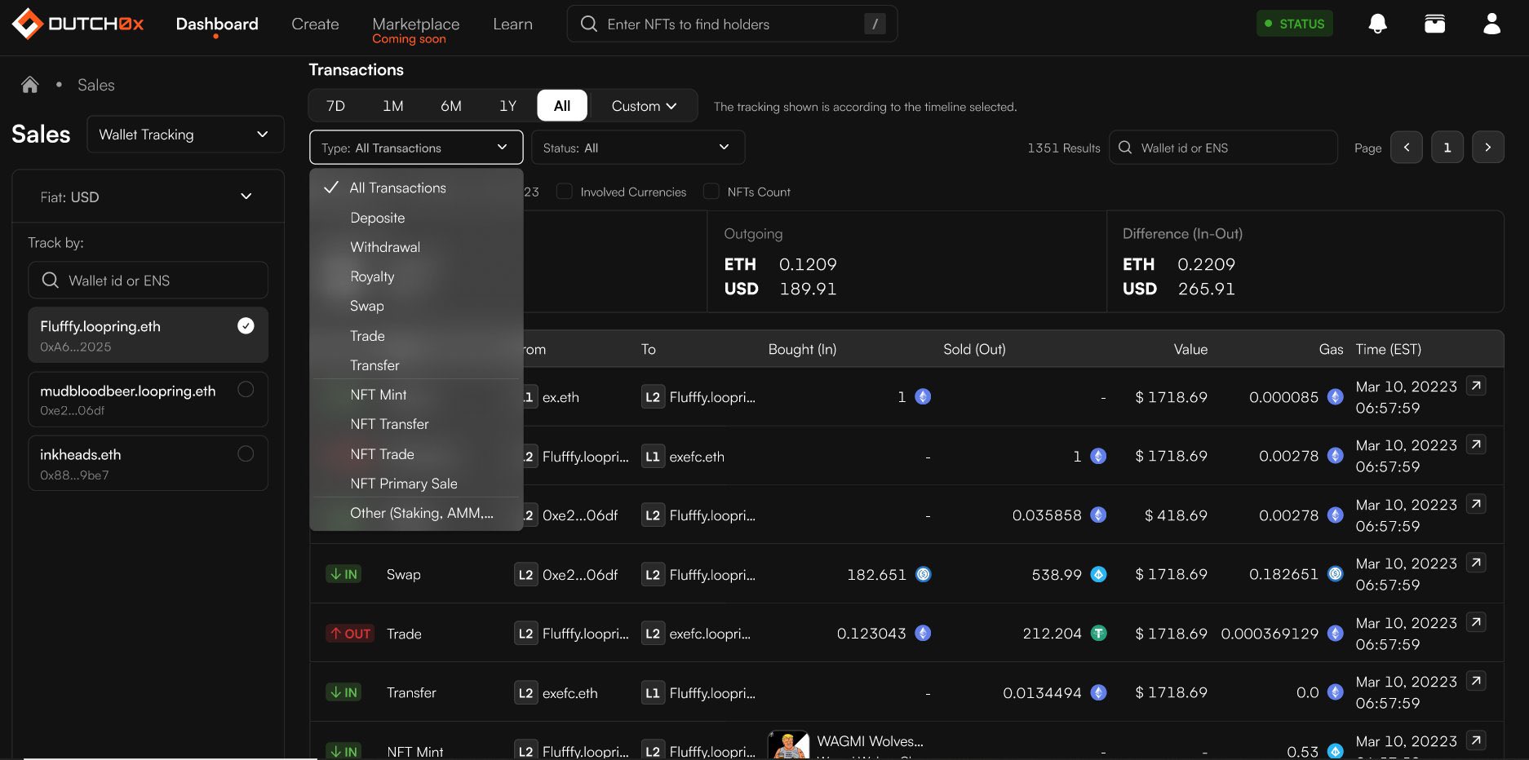Screen dimensions: 1529x760
Task: Choose Other (Staking, AMM,...) type
Action: [417, 513]
